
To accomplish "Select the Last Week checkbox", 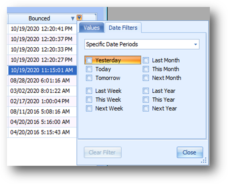I will (x=89, y=91).
